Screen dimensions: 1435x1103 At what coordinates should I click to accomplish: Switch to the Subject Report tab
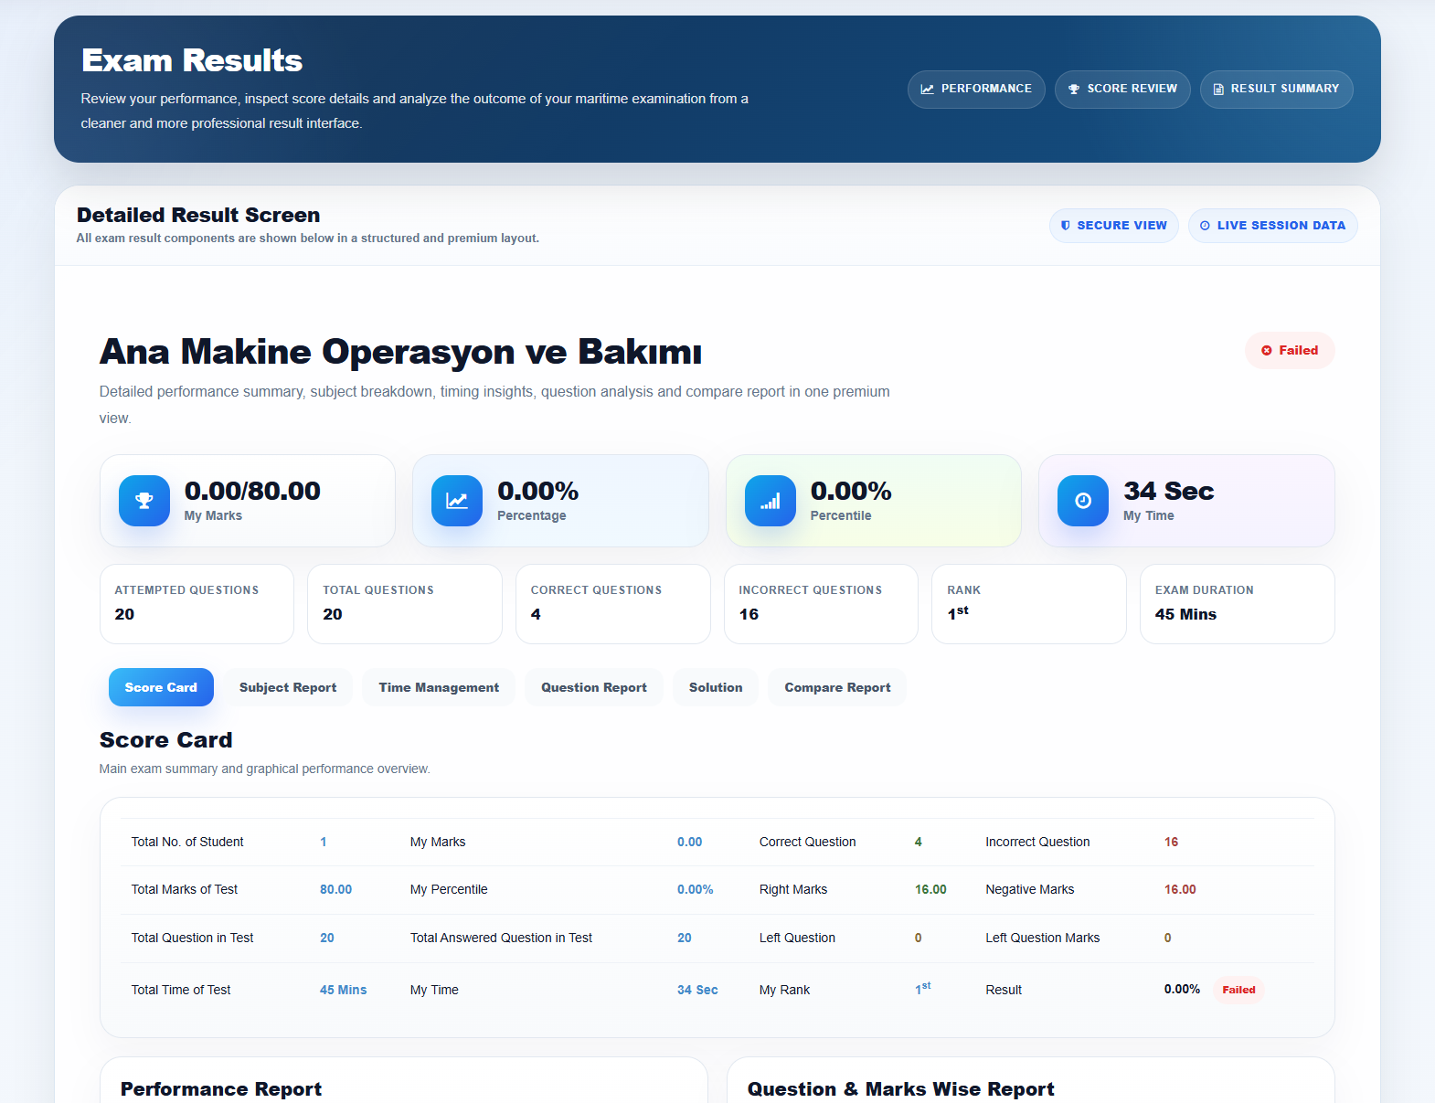[288, 687]
